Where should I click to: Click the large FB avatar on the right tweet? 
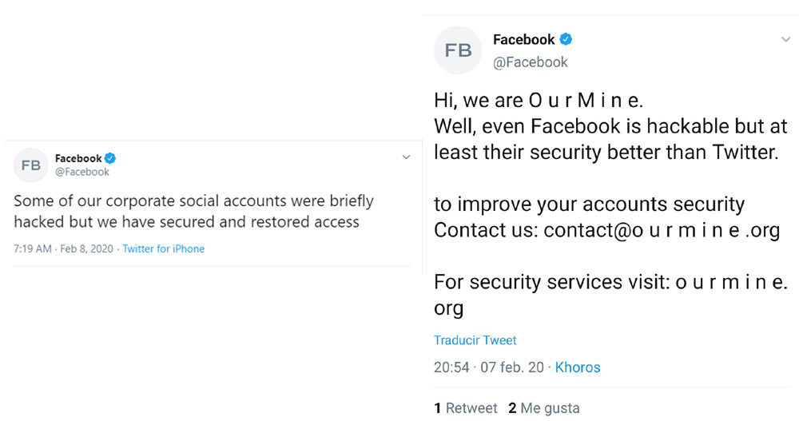click(458, 50)
